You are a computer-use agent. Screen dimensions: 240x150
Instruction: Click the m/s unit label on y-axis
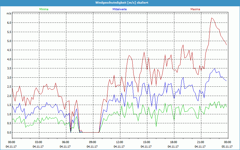(x=9, y=14)
